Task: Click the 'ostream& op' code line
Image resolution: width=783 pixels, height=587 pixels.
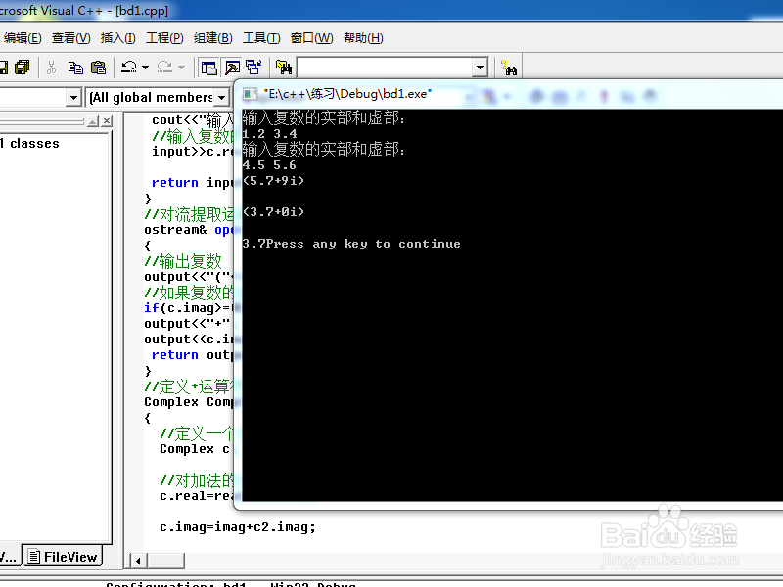Action: [189, 230]
